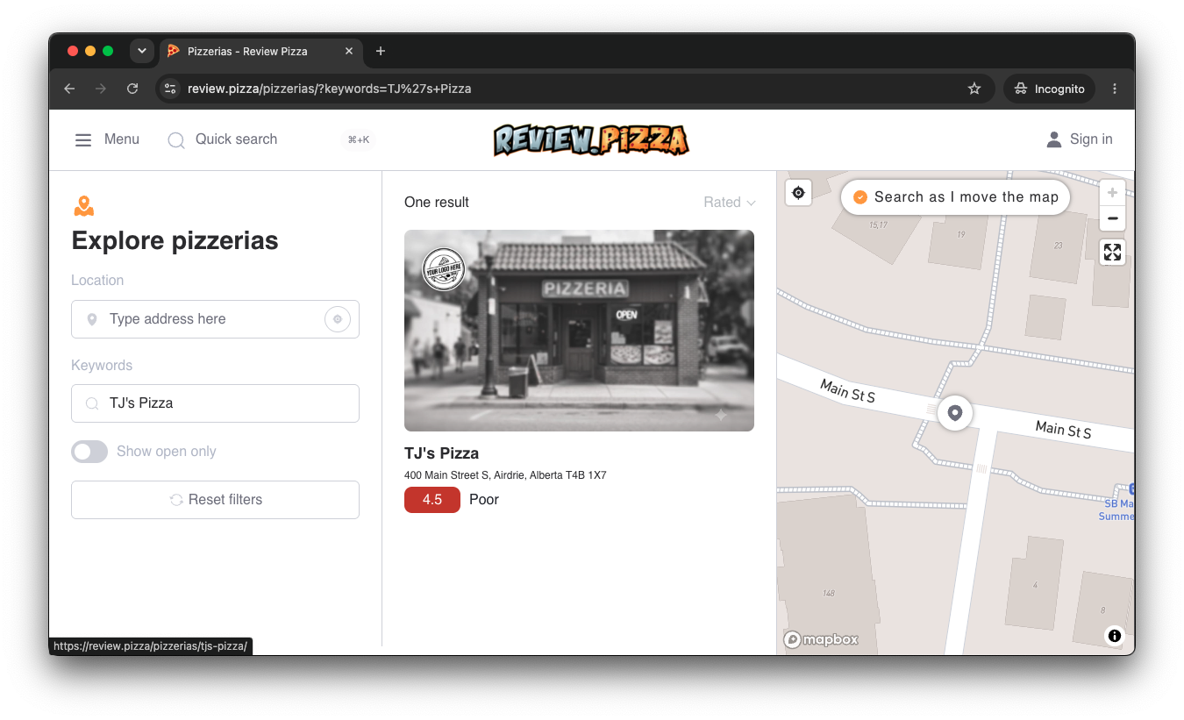Focus the Type address here field
The image size is (1184, 720).
(x=215, y=319)
